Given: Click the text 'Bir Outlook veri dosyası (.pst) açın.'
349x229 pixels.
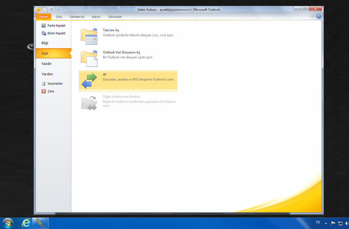Looking at the screenshot, I should point(128,57).
